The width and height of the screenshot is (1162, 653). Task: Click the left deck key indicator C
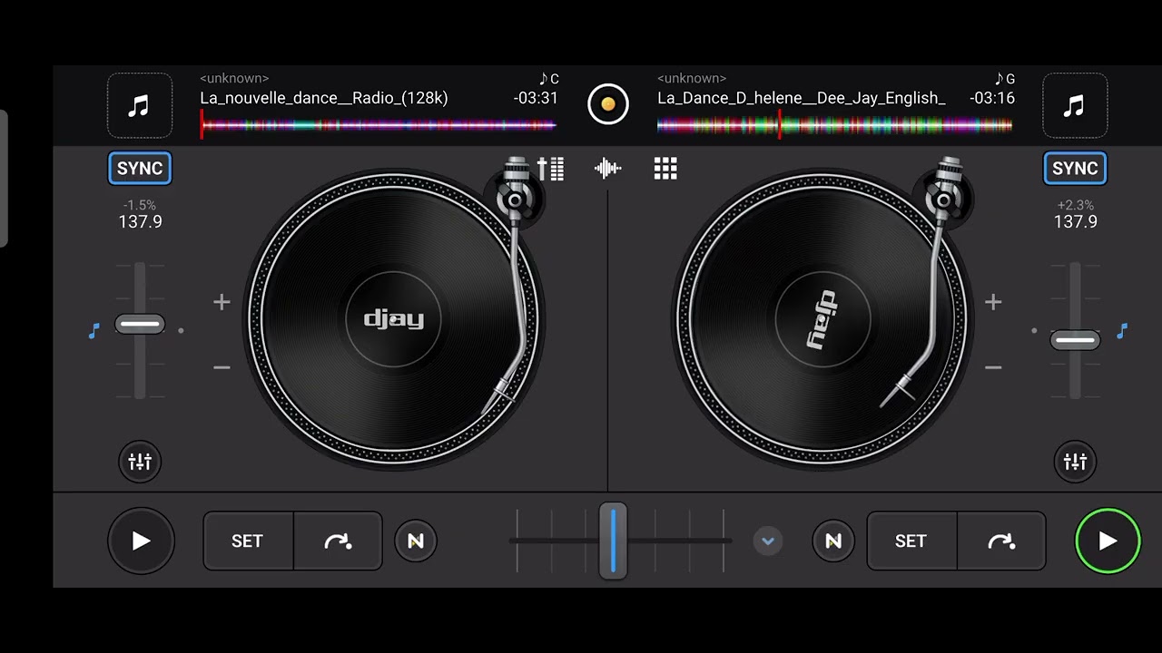pos(549,79)
